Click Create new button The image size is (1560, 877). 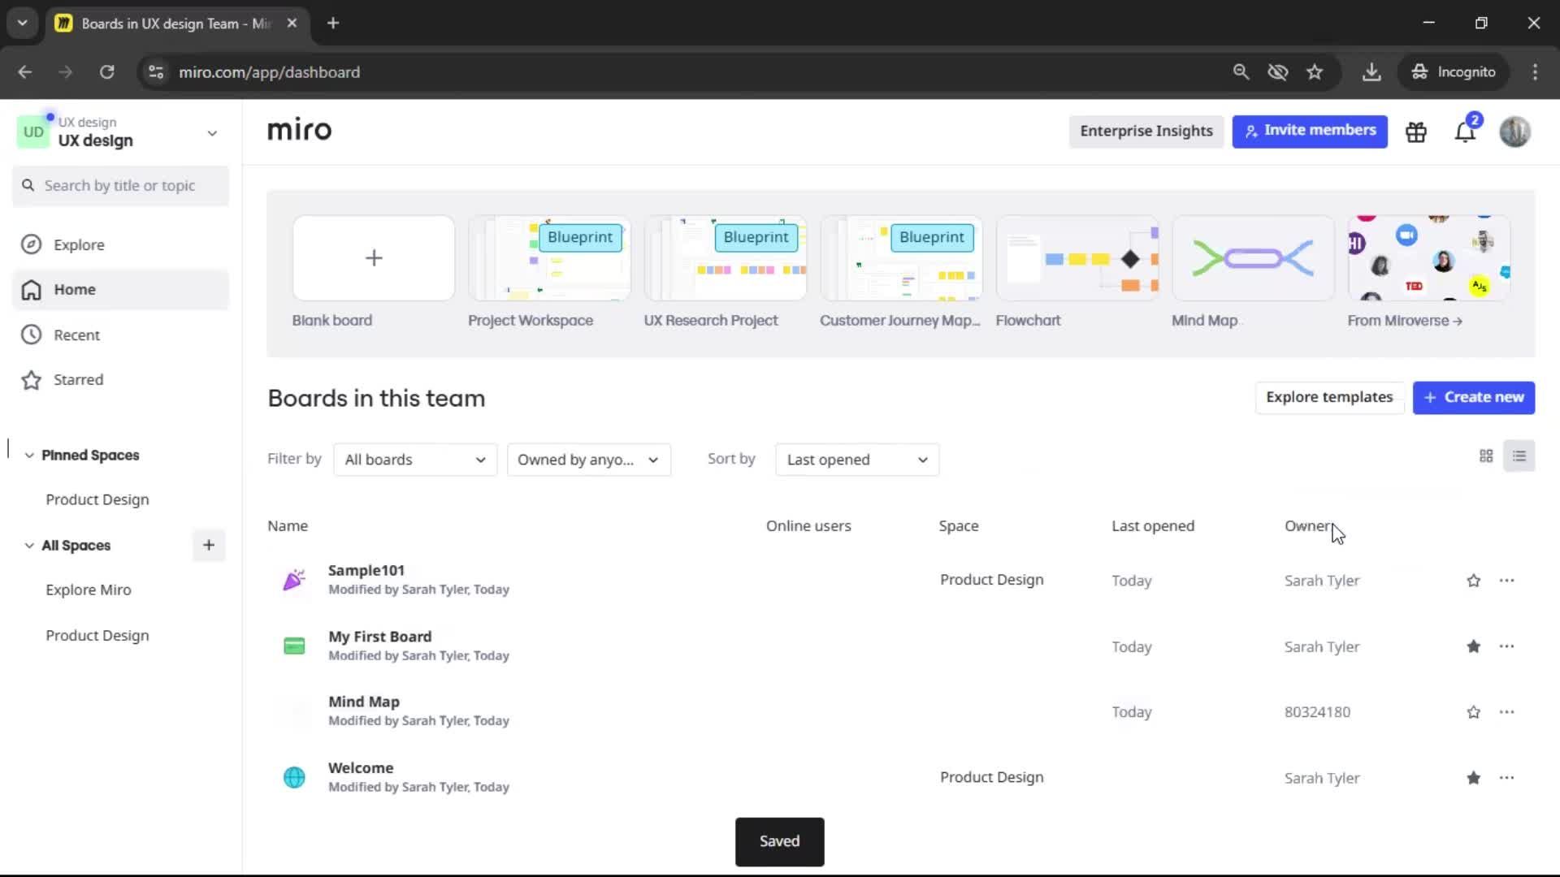click(x=1473, y=397)
